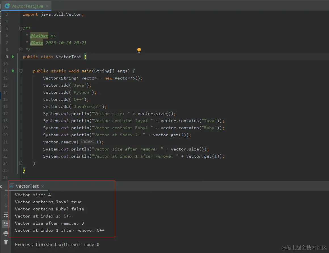Viewport: 329px width, 253px height.
Task: Collapse the main method fold marker
Action: [20, 71]
